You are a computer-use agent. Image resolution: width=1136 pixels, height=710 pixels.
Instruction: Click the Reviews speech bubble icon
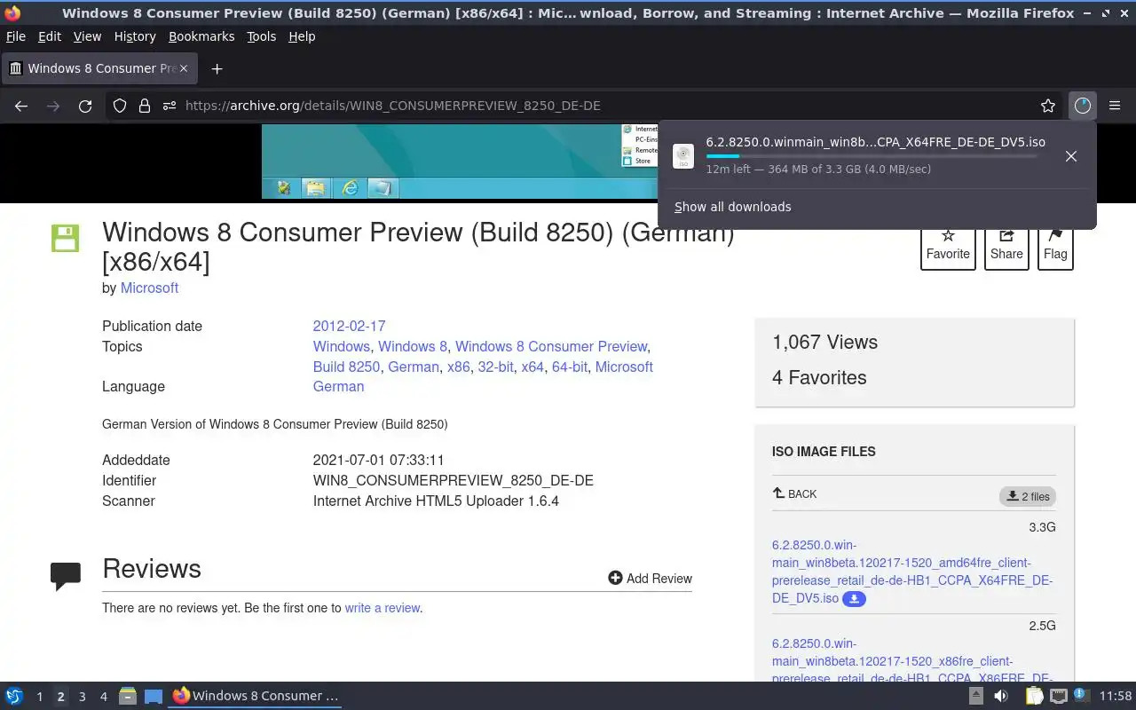click(66, 576)
